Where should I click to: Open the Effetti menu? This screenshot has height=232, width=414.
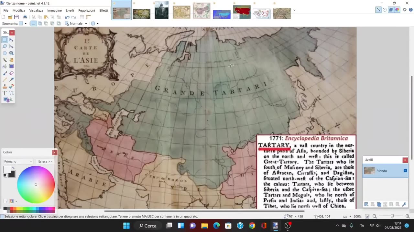[x=103, y=10]
